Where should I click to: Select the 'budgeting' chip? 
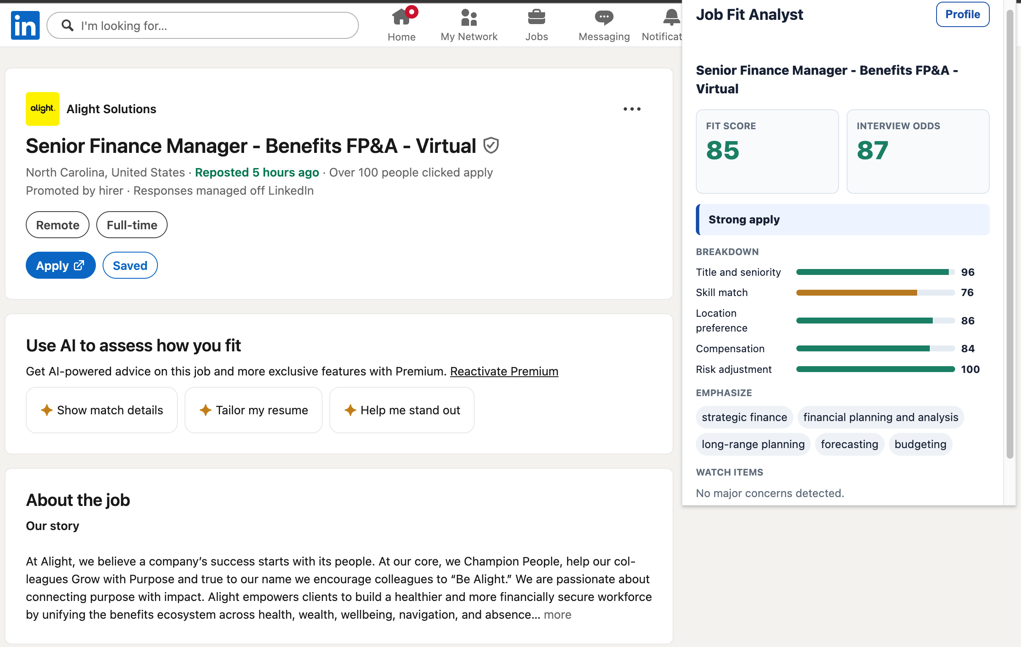(920, 444)
